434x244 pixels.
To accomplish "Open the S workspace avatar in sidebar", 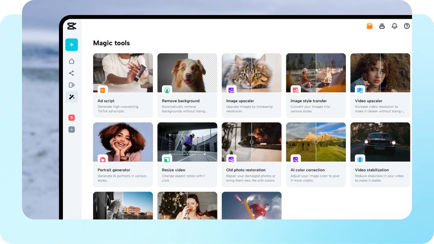I will tap(71, 117).
